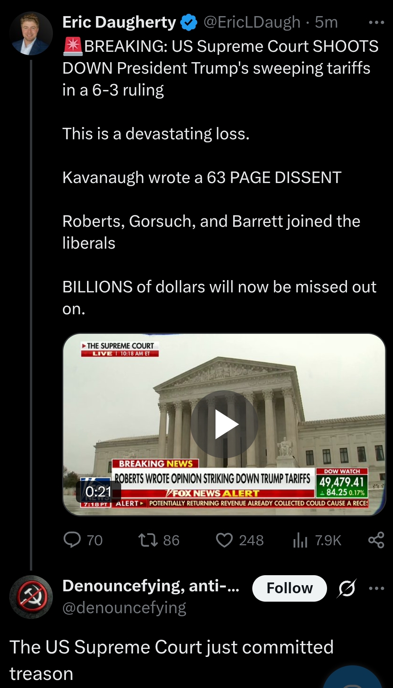Open Eric Daugherty's profile picture

(31, 33)
